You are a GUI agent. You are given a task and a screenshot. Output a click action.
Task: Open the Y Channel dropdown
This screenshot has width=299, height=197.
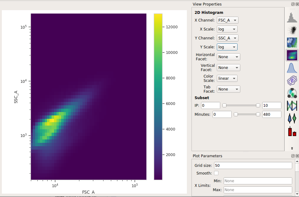point(227,38)
